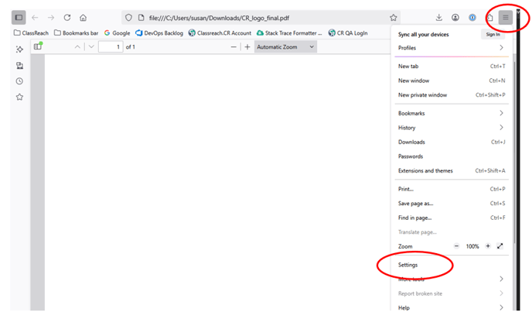The height and width of the screenshot is (319, 532).
Task: Go to the home page icon
Action: (84, 18)
